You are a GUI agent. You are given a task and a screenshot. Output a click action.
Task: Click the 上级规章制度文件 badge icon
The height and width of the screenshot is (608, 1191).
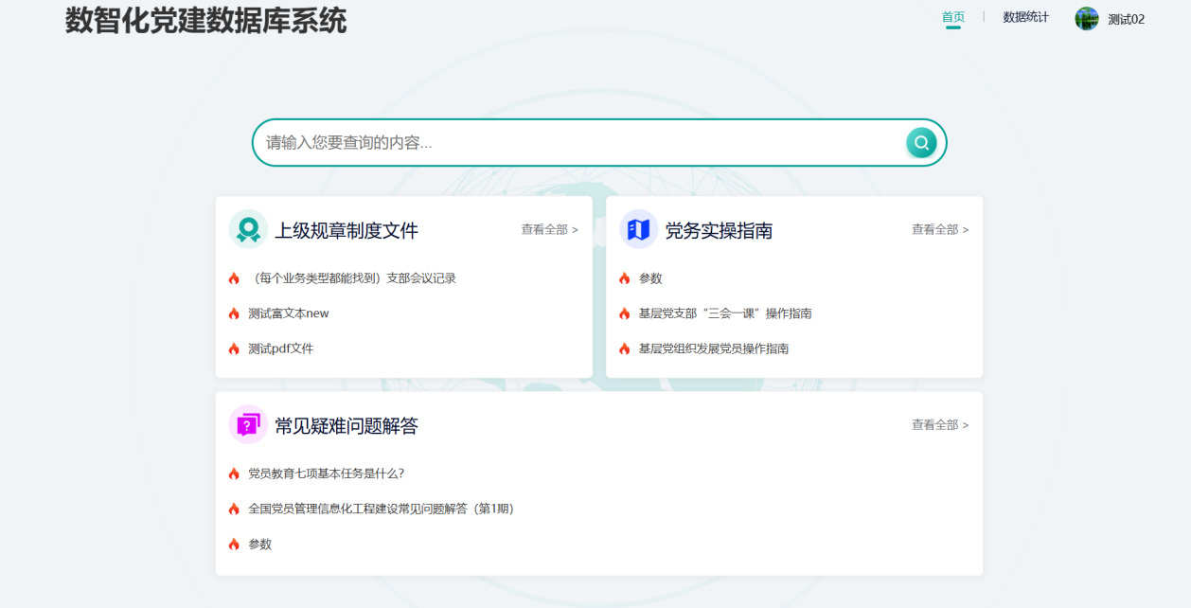pos(248,229)
